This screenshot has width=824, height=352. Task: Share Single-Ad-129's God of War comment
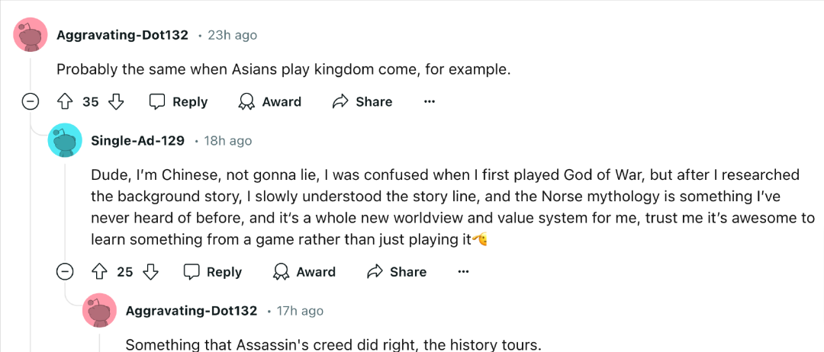[397, 272]
